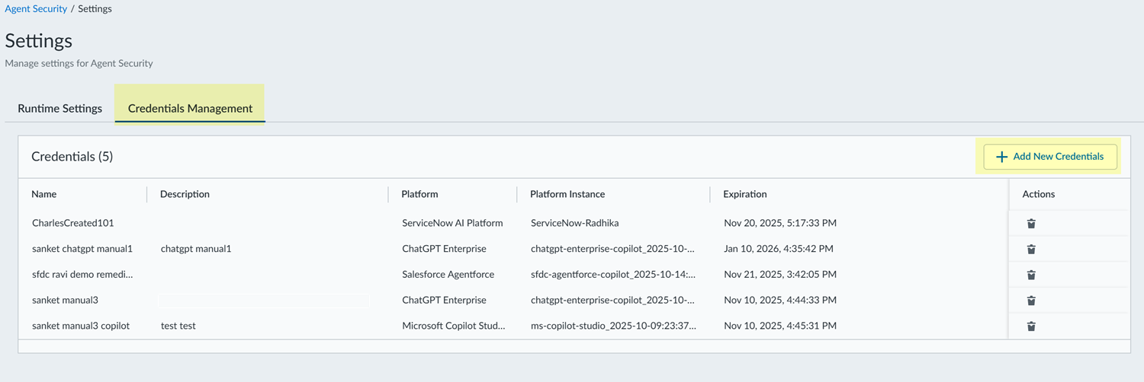Sort by Name column header
Viewport: 1144px width, 382px height.
44,194
